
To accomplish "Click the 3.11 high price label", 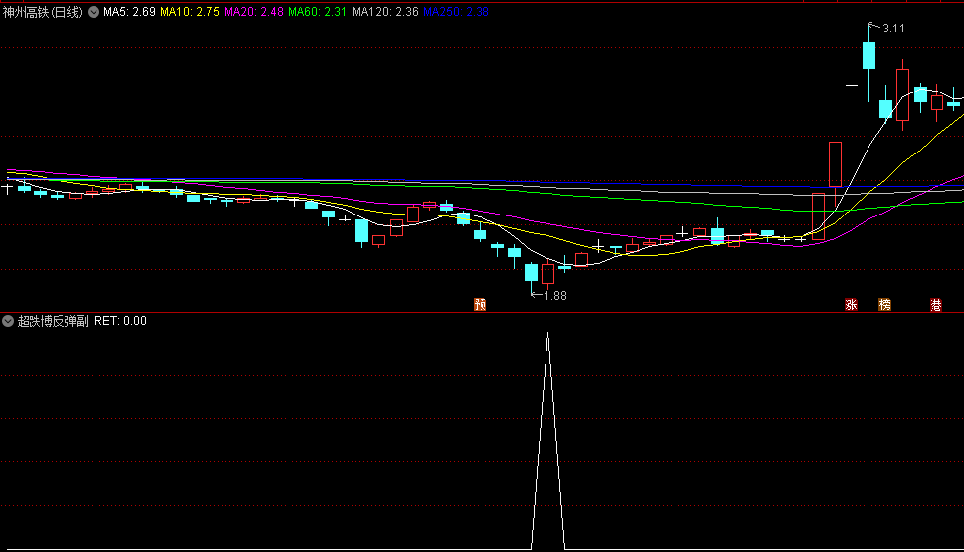I will [892, 29].
